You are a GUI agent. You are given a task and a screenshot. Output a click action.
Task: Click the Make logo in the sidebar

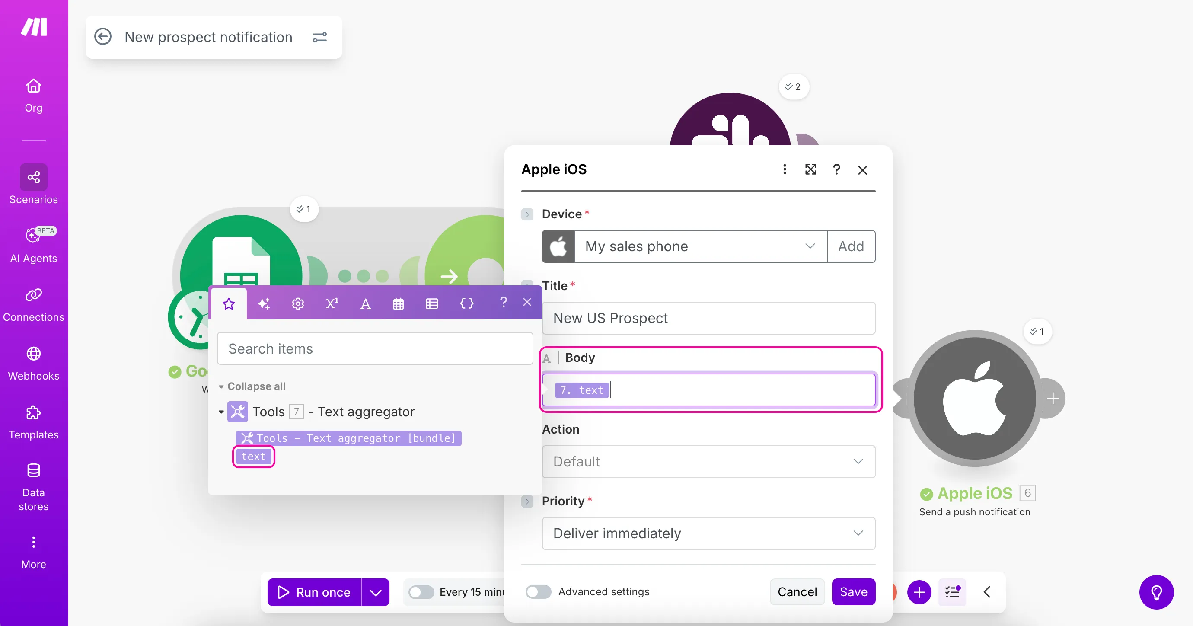coord(34,27)
